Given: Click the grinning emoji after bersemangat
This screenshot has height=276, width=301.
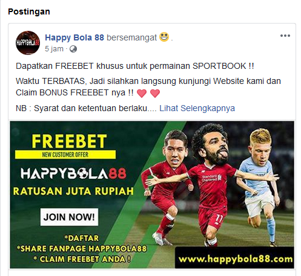Looking at the screenshot, I should click(x=164, y=37).
